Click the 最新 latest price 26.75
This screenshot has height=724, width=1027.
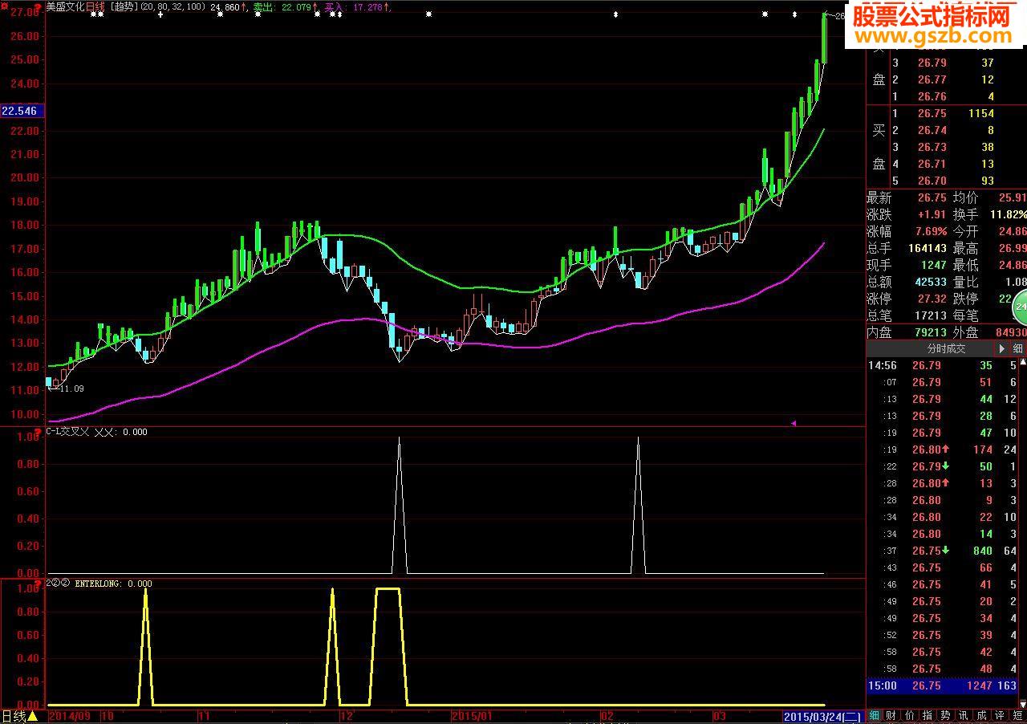931,197
